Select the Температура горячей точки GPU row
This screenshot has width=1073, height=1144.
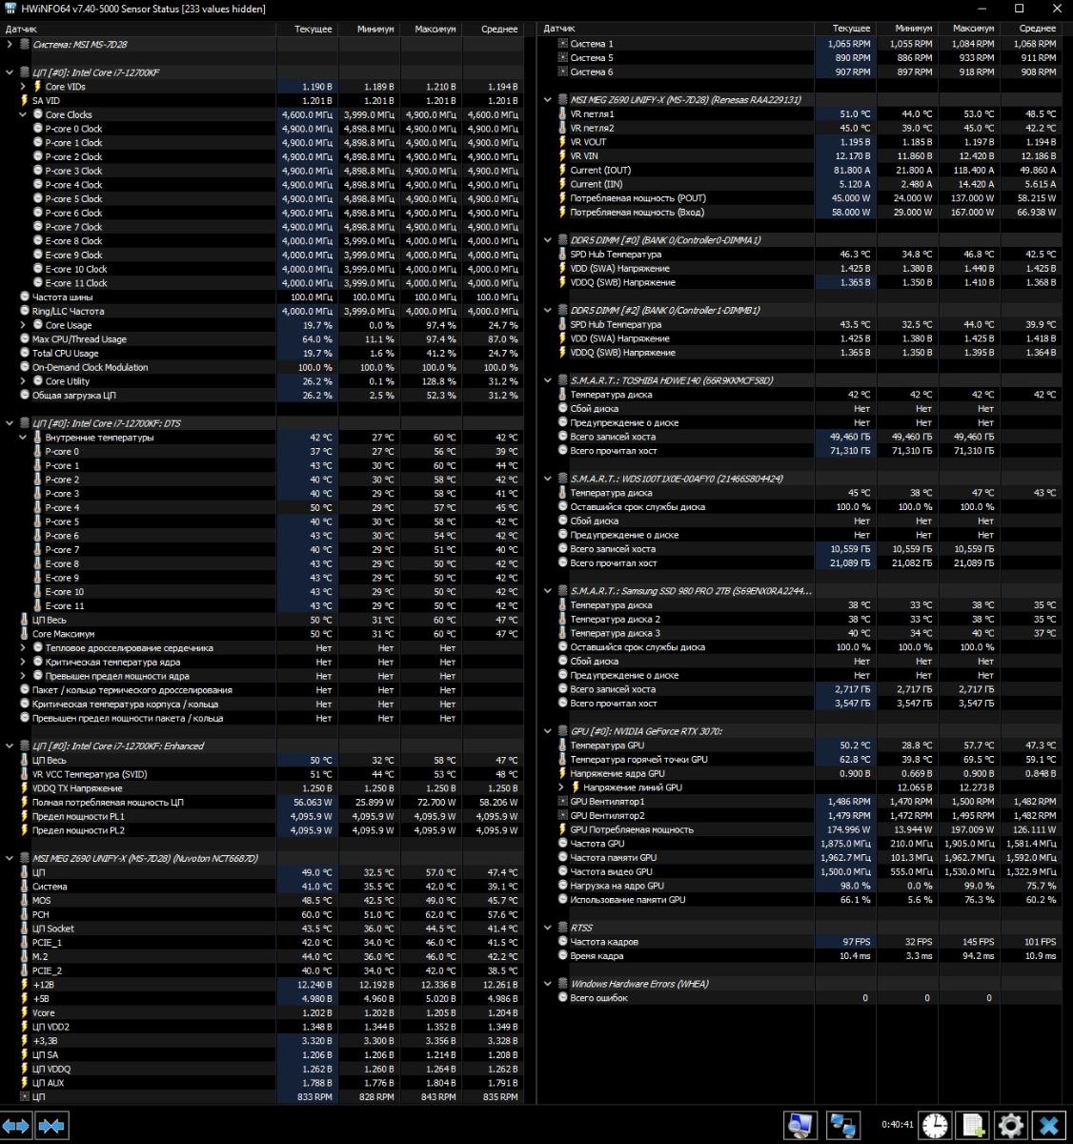point(800,760)
